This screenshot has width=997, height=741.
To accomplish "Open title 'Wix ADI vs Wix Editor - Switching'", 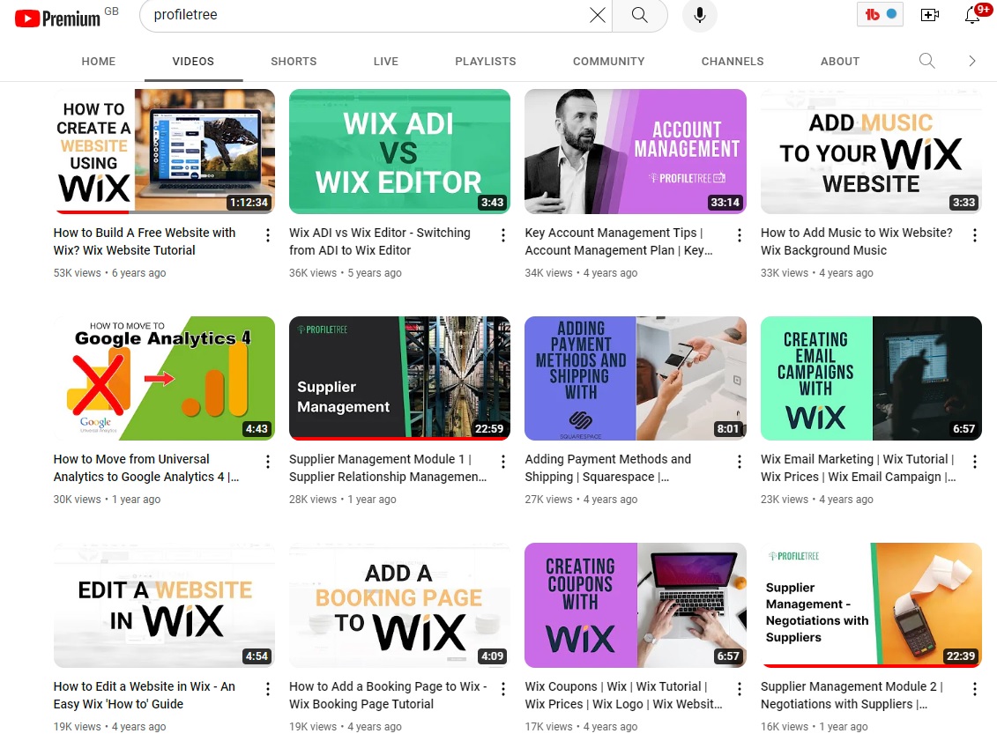I will click(380, 241).
